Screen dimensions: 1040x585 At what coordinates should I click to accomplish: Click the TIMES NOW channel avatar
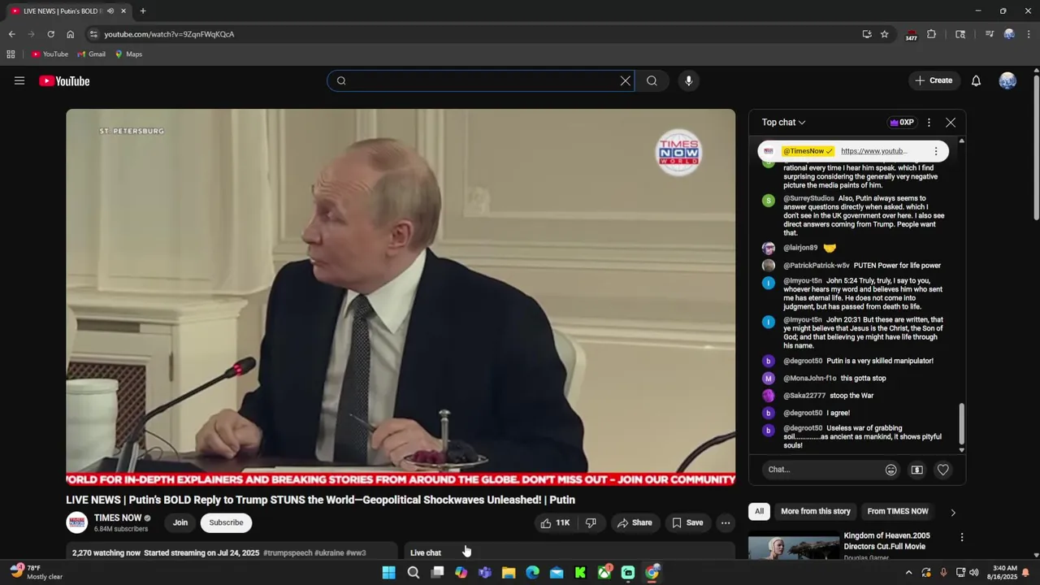pos(77,522)
